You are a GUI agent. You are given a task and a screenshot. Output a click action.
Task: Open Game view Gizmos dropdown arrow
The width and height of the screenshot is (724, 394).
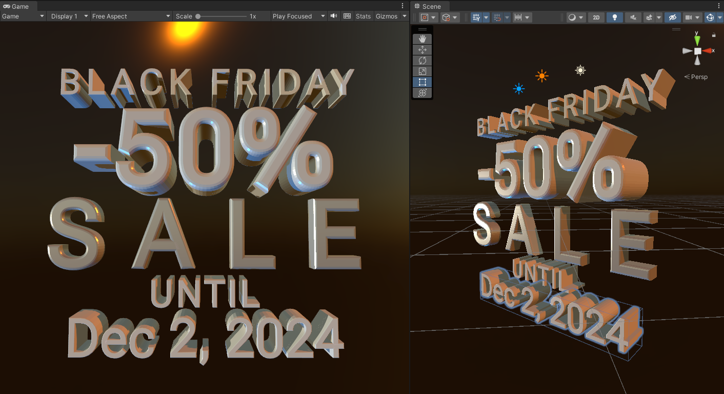tap(405, 16)
